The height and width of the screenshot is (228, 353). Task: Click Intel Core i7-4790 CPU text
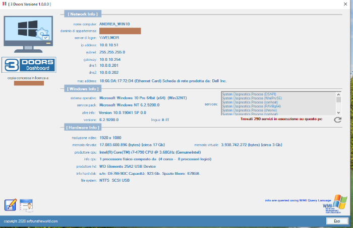pyautogui.click(x=150, y=152)
